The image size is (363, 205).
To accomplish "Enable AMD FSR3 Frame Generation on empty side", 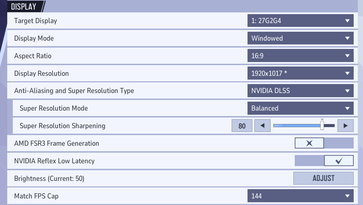I will click(x=339, y=143).
